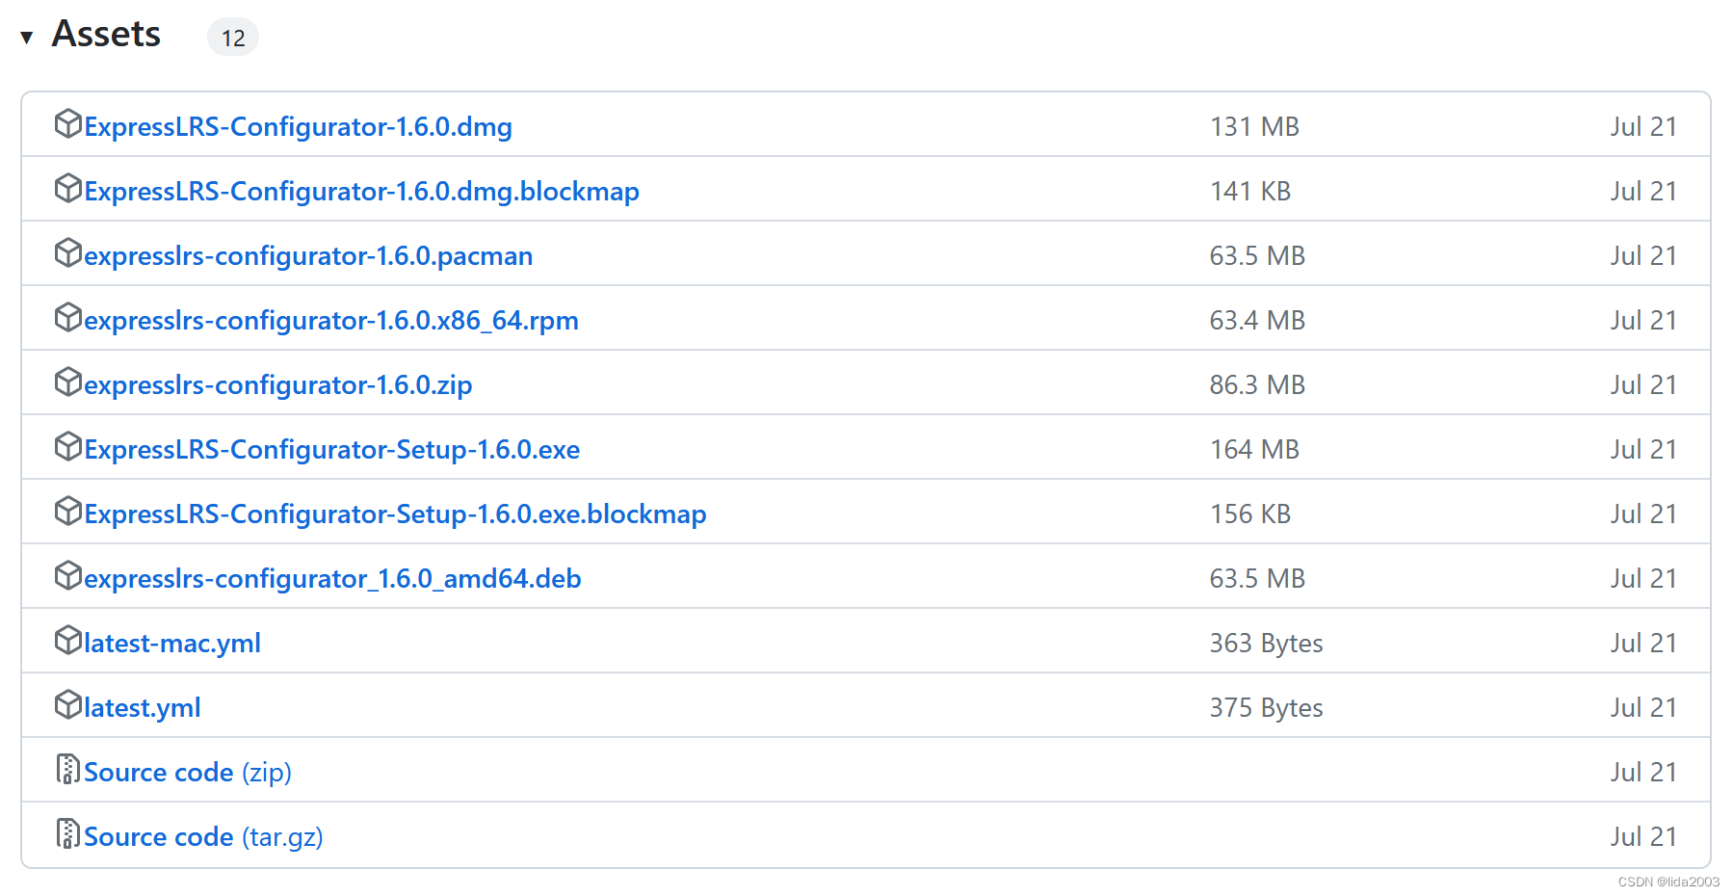
Task: Click the 156 KB size value
Action: point(1250,514)
